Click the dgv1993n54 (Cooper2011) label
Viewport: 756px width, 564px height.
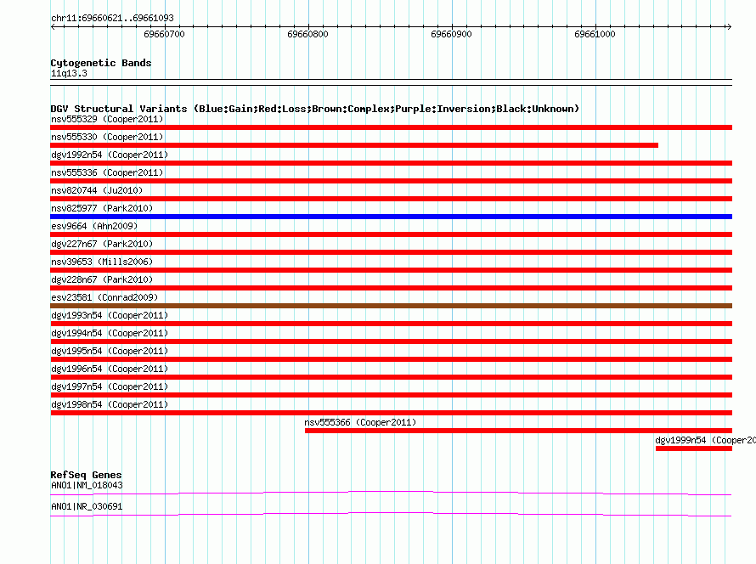110,315
